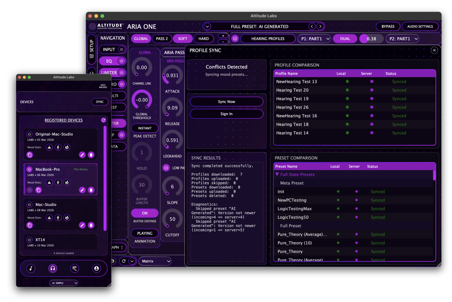Image resolution: width=452 pixels, height=302 pixels.
Task: Open AUDIO SETTINGS
Action: click(x=420, y=27)
